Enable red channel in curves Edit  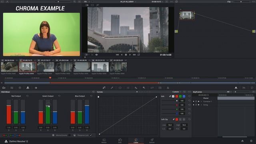(x=177, y=96)
